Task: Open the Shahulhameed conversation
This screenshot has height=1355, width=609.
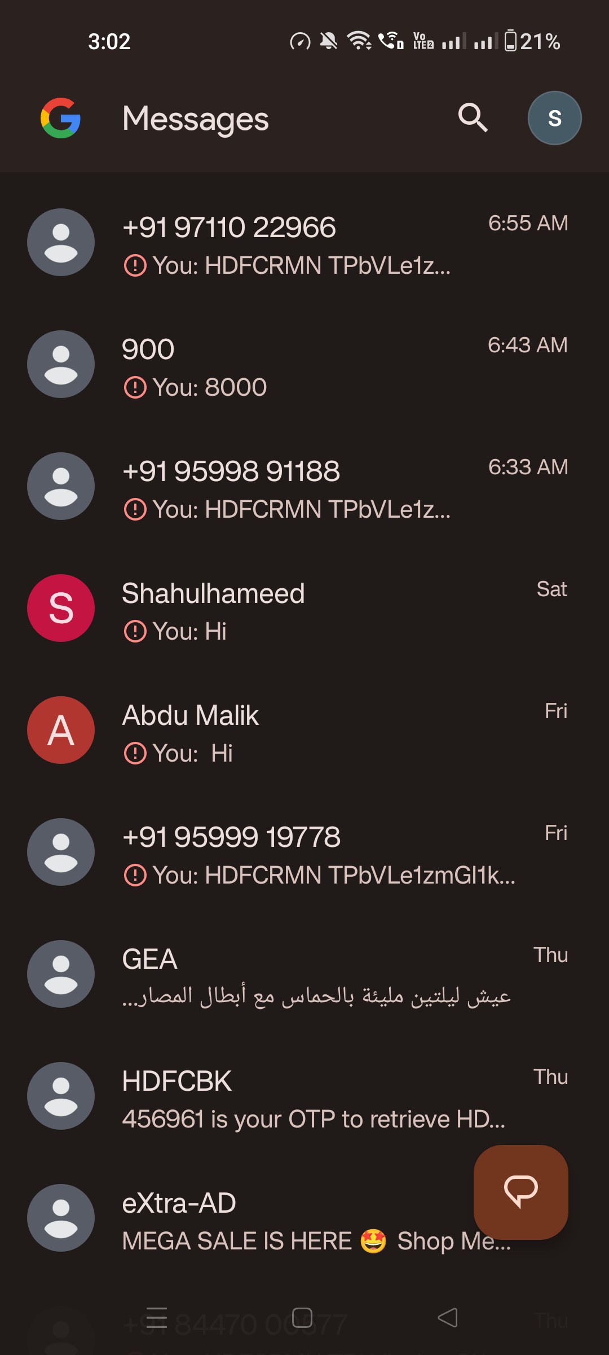Action: click(316, 609)
